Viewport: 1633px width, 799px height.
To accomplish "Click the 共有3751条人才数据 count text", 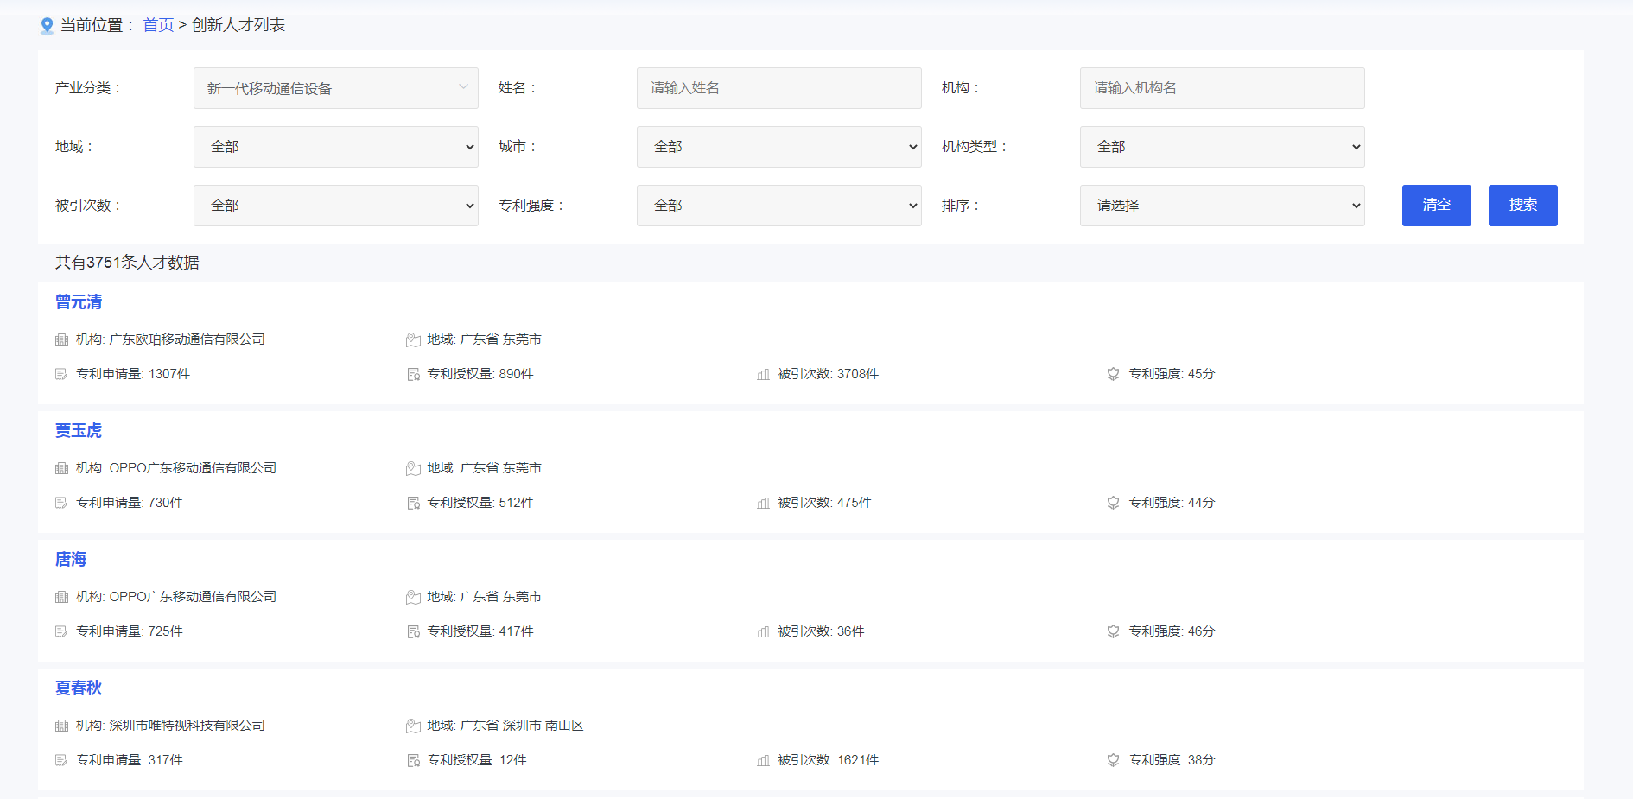I will (127, 263).
